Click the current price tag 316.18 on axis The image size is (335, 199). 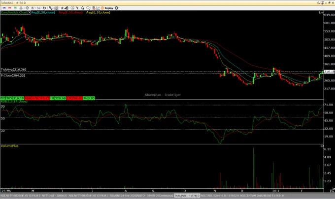[329, 72]
